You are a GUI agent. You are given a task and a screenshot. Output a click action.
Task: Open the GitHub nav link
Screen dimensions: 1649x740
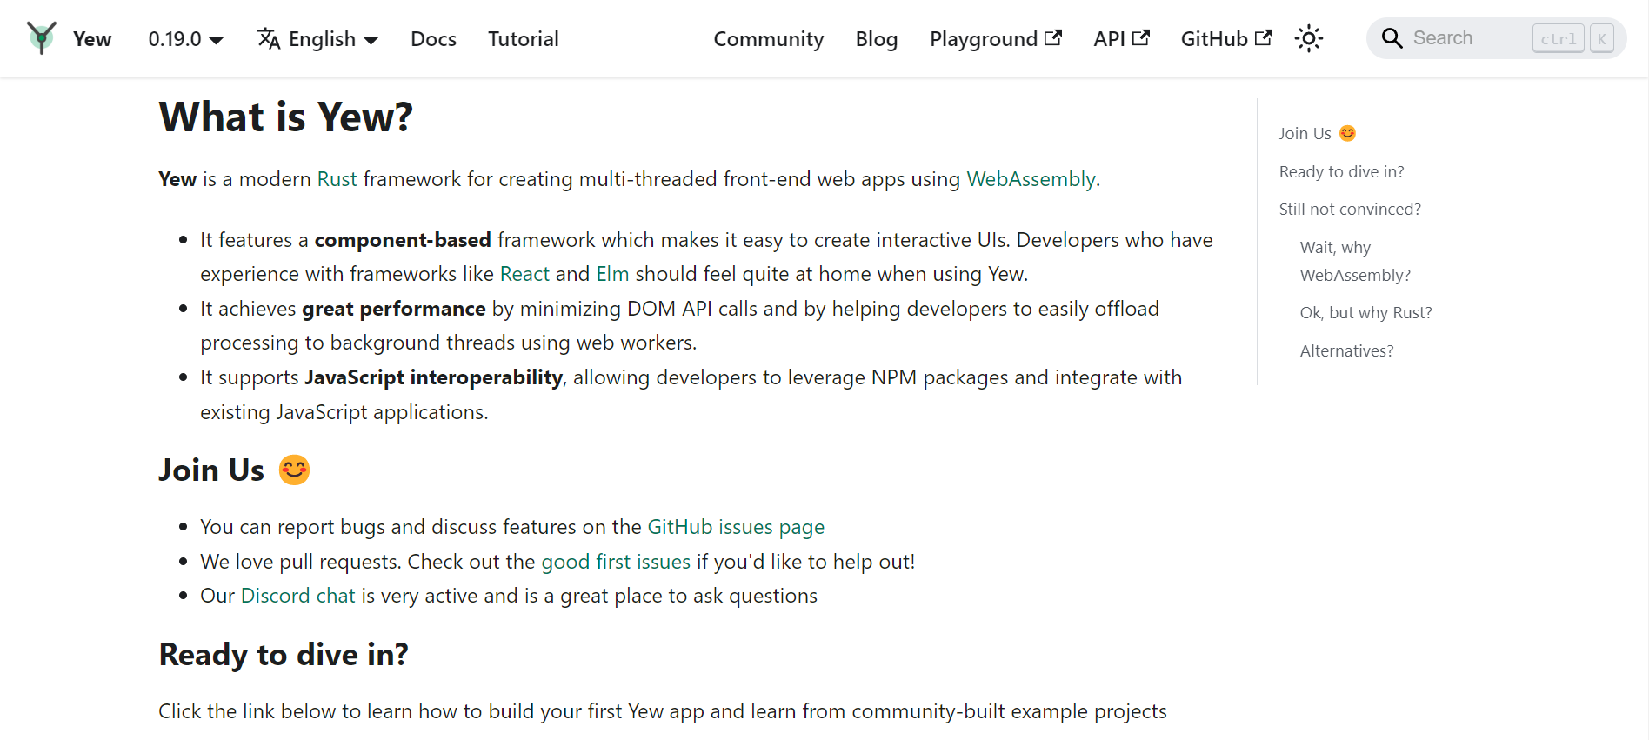[x=1227, y=39]
